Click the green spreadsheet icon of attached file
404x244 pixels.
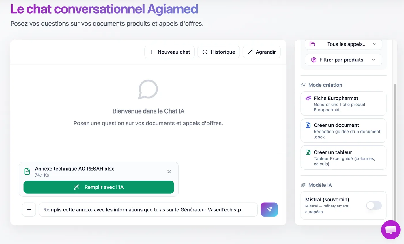[x=27, y=171]
